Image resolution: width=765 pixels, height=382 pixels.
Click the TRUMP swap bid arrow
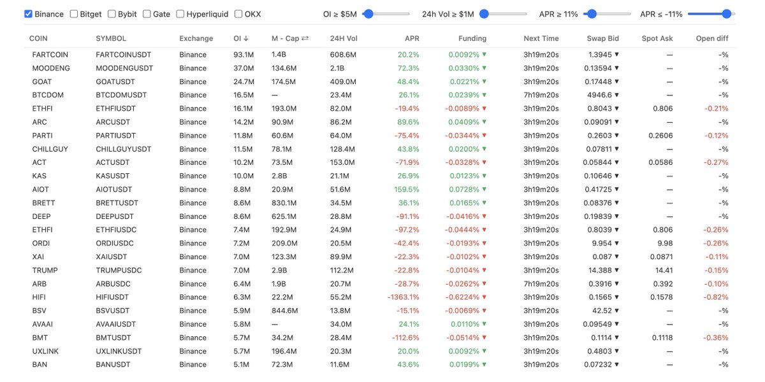click(616, 271)
